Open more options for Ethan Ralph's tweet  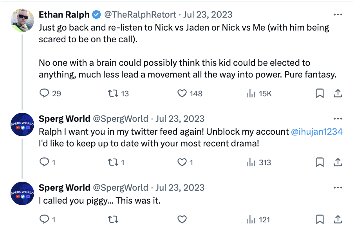[x=338, y=15]
